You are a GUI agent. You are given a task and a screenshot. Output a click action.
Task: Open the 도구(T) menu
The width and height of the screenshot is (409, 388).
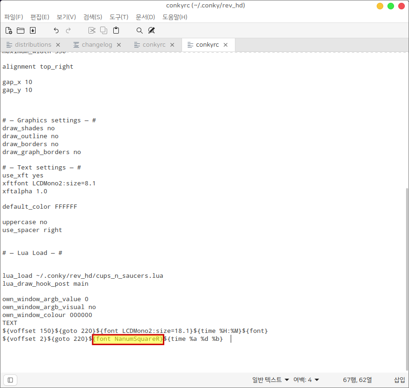pos(119,17)
